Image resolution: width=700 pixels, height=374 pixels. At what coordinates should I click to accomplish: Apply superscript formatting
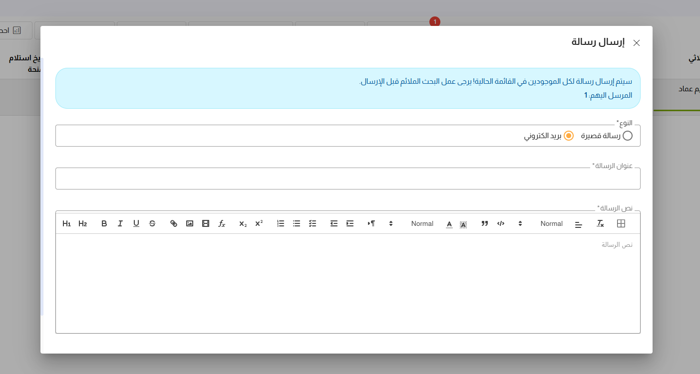point(259,224)
